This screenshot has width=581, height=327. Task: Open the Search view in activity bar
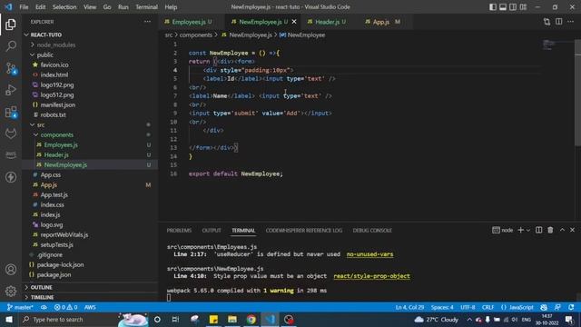[11, 46]
